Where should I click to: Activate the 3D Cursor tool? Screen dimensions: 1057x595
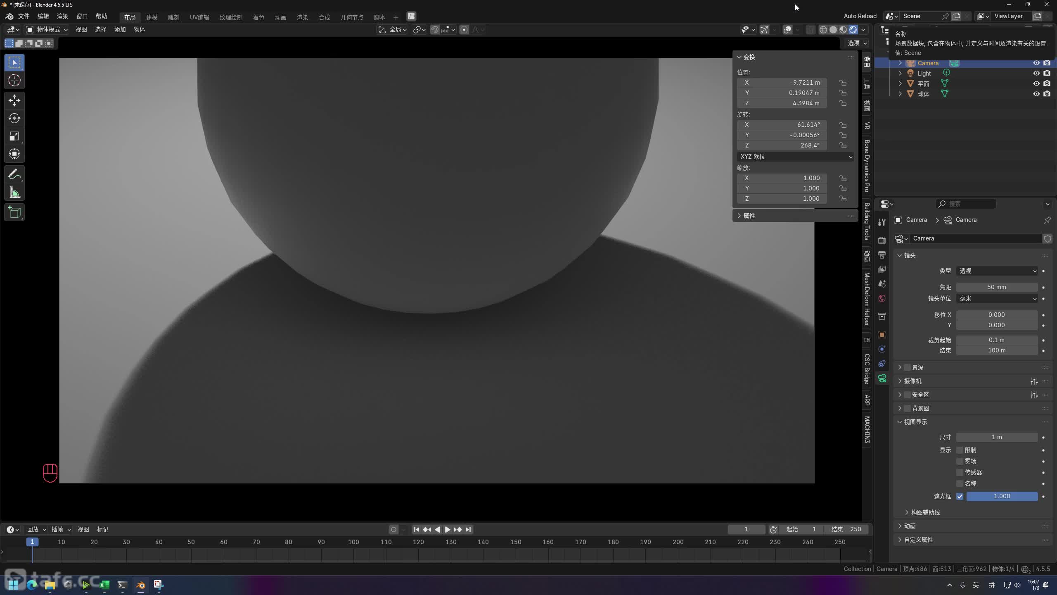tap(14, 80)
